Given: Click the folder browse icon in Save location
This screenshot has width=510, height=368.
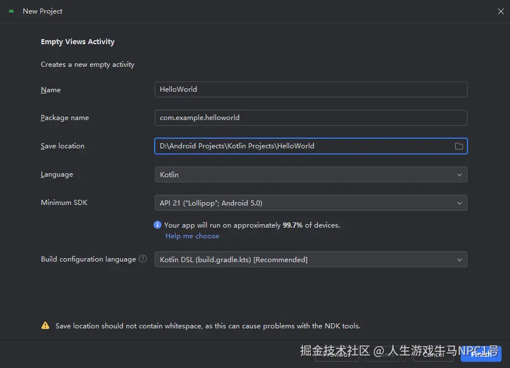Looking at the screenshot, I should click(459, 146).
